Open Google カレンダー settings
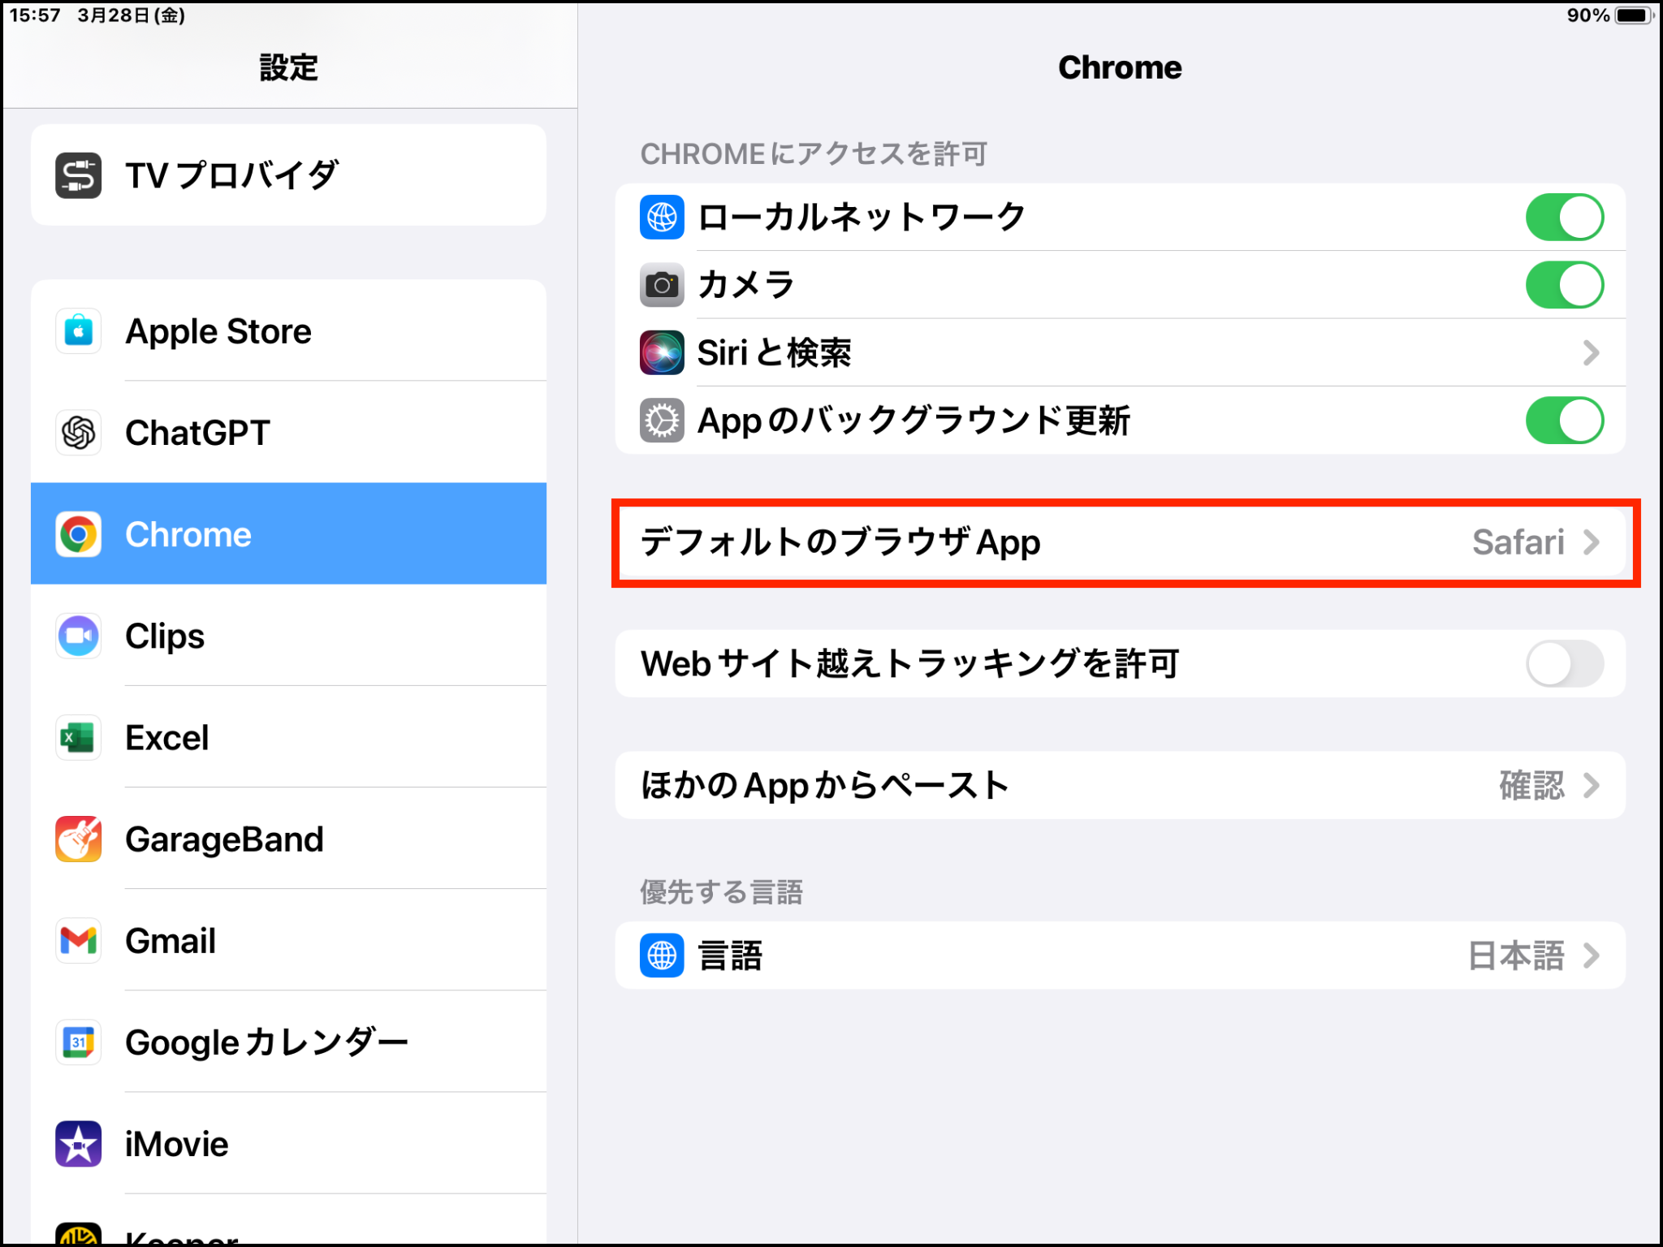Image resolution: width=1663 pixels, height=1247 pixels. [288, 1042]
